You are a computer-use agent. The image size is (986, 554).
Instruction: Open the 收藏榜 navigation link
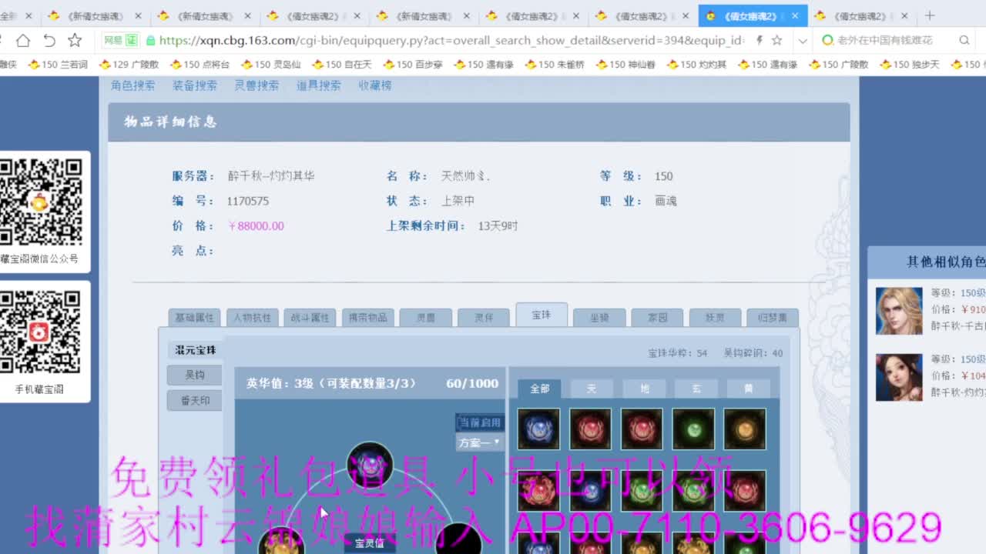[374, 85]
